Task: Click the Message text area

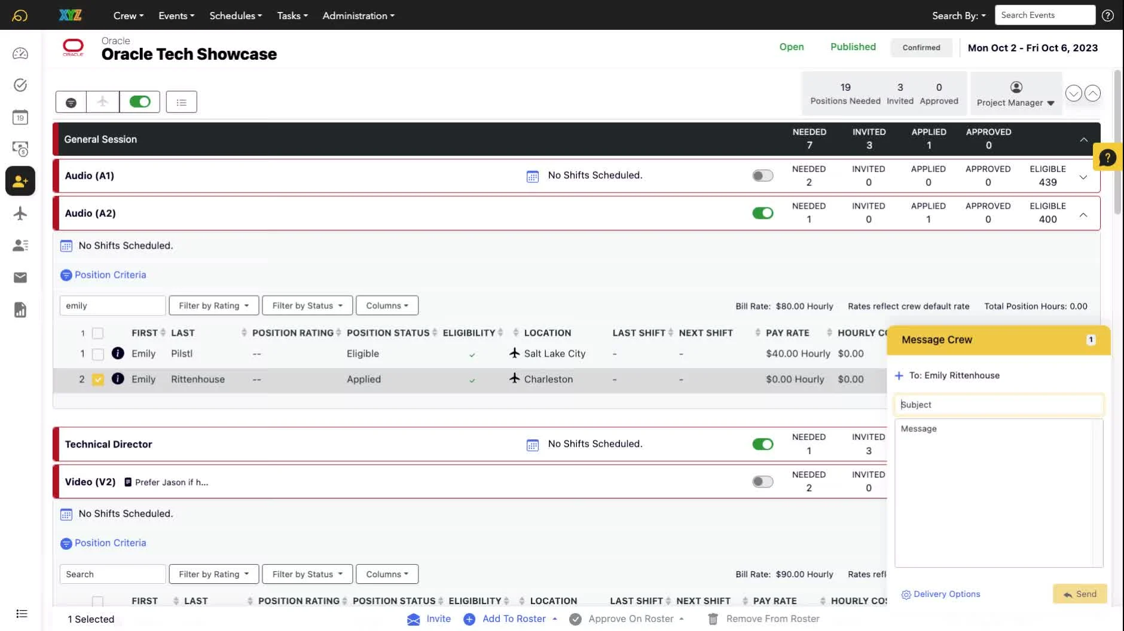Action: 998,493
